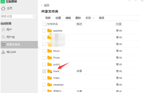Check the appdata folder checkbox
This screenshot has width=147, height=93.
pyautogui.click(x=44, y=31)
